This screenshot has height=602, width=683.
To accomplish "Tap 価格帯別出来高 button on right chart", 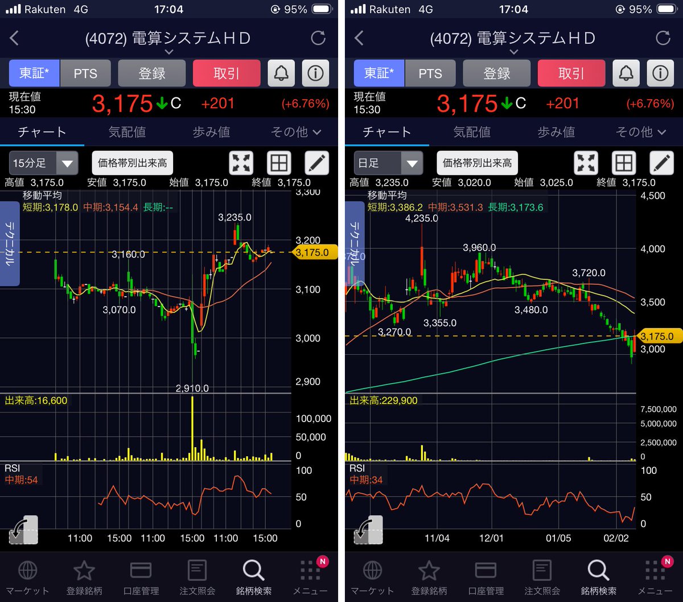I will click(x=478, y=163).
